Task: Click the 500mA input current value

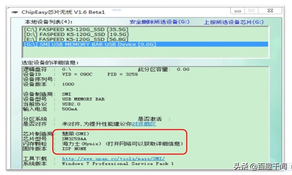Action: pos(70,109)
